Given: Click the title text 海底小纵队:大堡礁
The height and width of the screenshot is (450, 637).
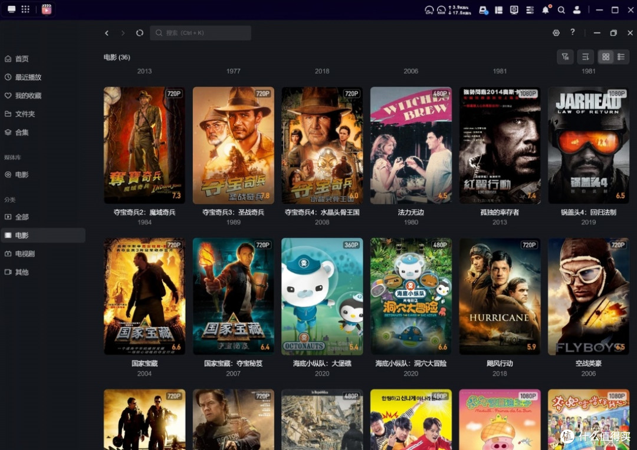Looking at the screenshot, I should [x=322, y=363].
